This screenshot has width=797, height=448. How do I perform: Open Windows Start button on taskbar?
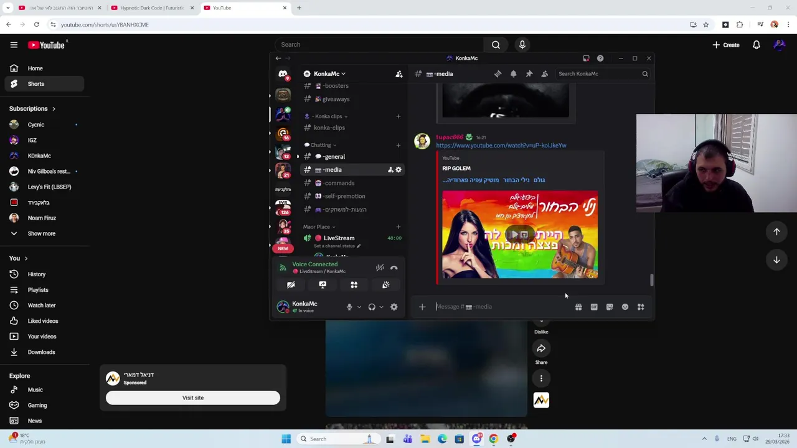(286, 439)
